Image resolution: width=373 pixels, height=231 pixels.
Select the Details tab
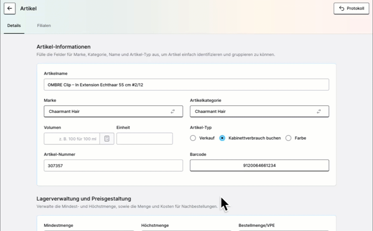click(x=14, y=26)
